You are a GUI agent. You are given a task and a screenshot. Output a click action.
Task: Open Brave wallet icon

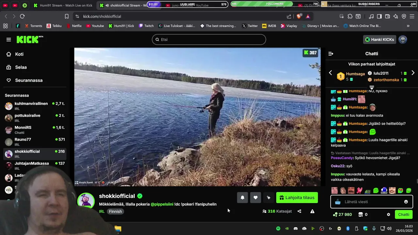tap(388, 16)
